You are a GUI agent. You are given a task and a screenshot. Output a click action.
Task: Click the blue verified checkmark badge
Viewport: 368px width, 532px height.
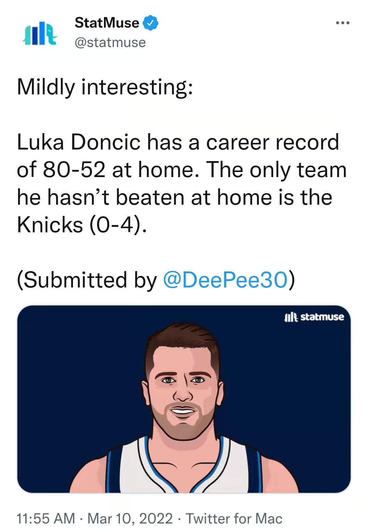tap(150, 22)
